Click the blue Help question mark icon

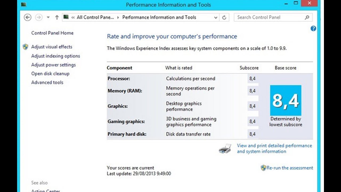point(313,29)
